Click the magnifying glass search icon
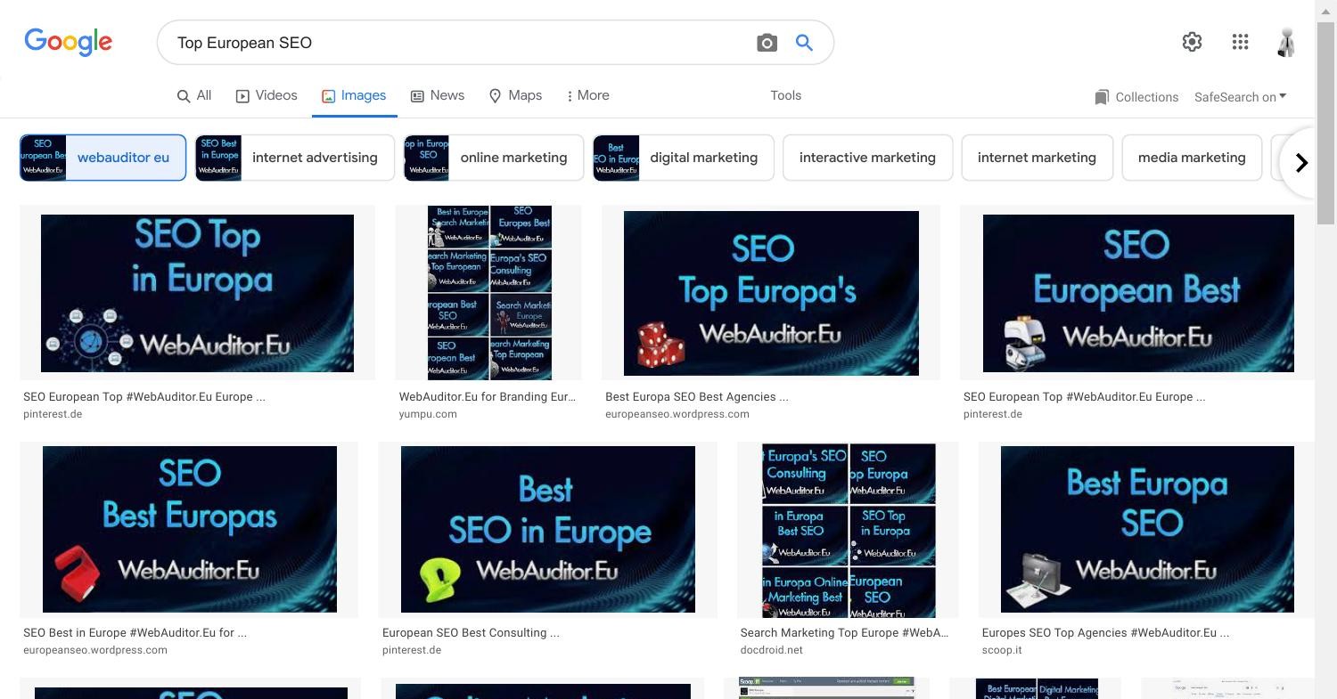 (803, 42)
